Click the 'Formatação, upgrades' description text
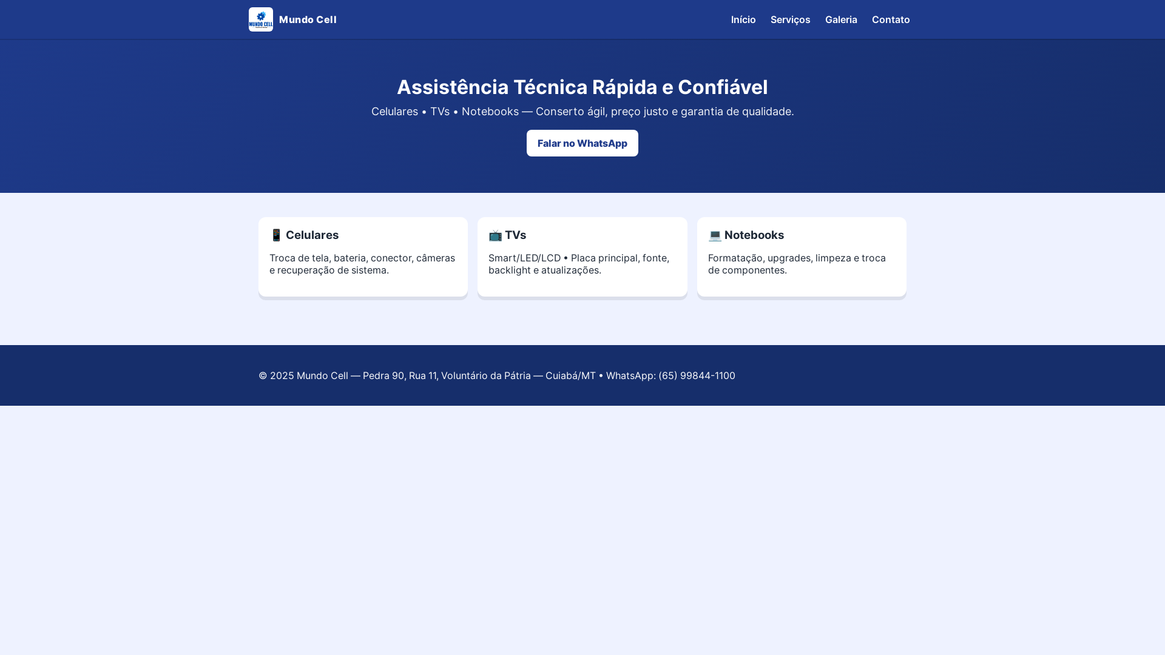The image size is (1165, 655). pyautogui.click(x=797, y=264)
